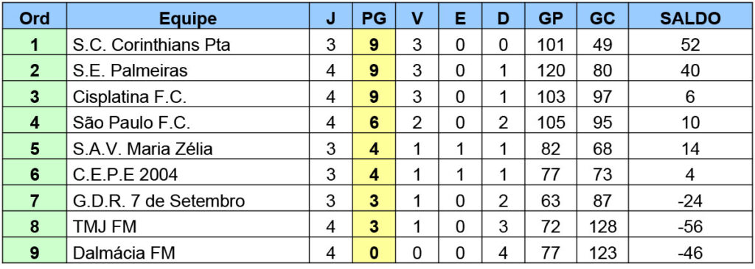Select the Dalmácia FM team cell
Image resolution: width=755 pixels, height=269 pixels.
pos(188,251)
